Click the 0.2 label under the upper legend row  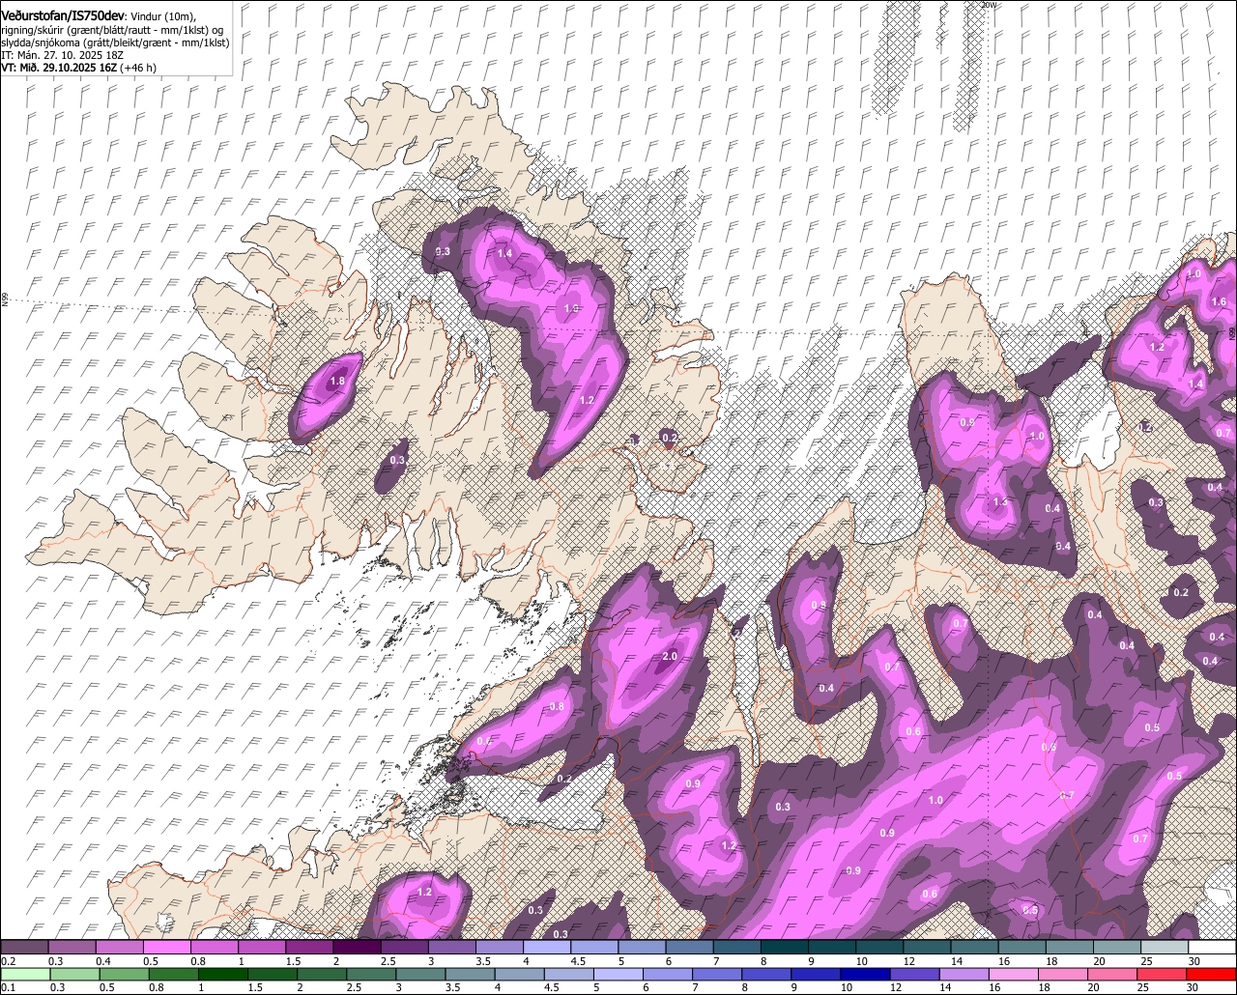[9, 961]
